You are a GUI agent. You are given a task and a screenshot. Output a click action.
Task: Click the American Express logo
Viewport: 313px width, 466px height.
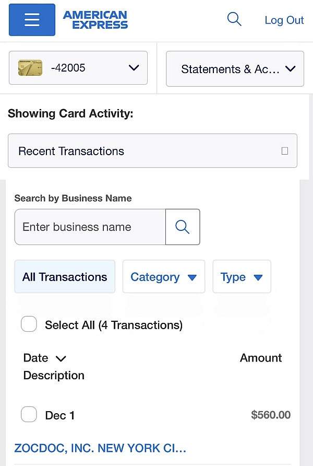[95, 20]
